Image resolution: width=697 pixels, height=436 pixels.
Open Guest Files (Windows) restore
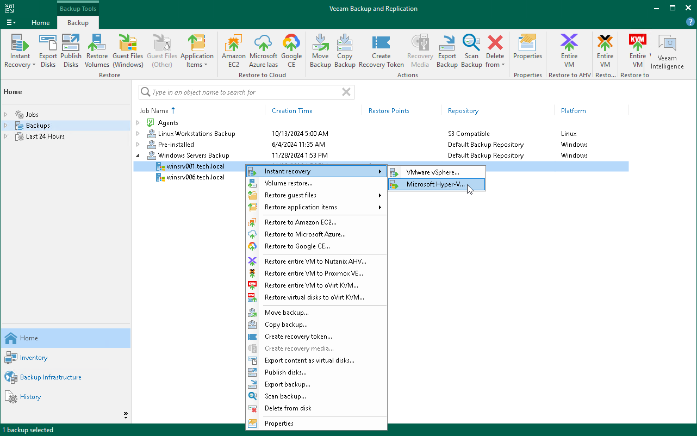128,50
